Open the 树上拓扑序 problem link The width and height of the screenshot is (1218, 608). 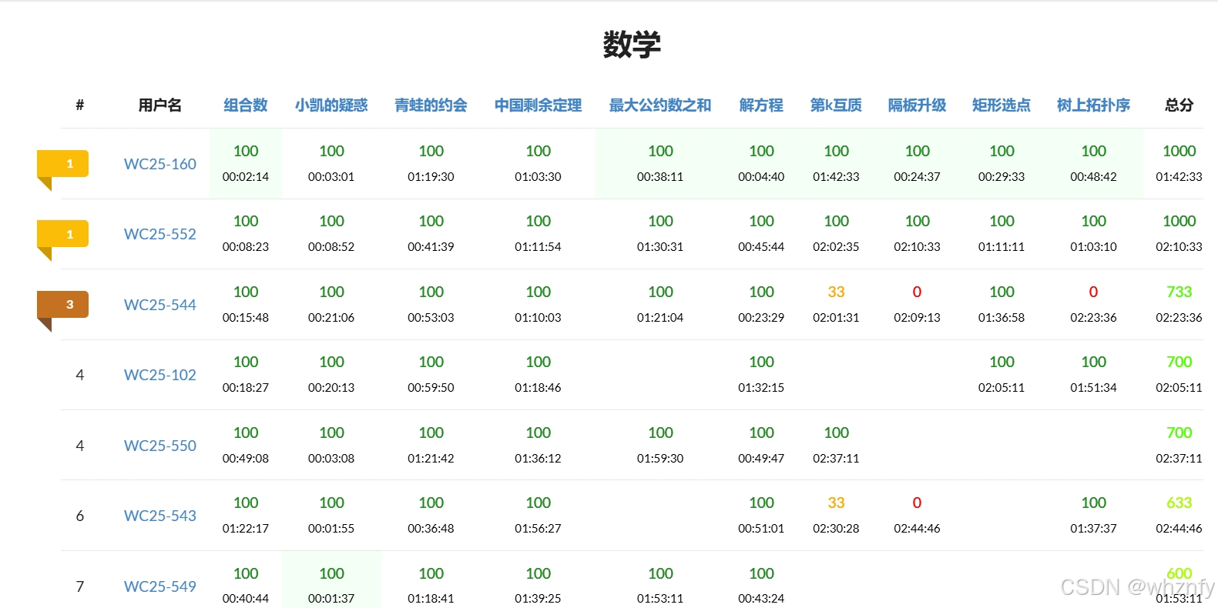(x=1093, y=105)
